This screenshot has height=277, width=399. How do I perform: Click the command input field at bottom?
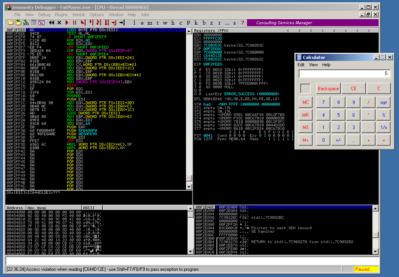pyautogui.click(x=193, y=261)
